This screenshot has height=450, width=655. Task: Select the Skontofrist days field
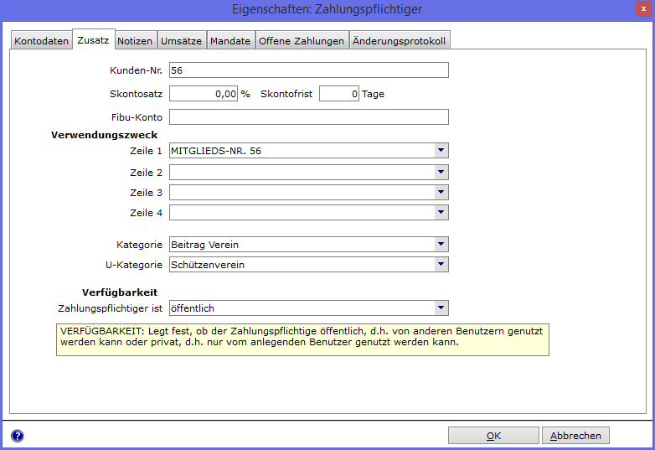(x=338, y=94)
